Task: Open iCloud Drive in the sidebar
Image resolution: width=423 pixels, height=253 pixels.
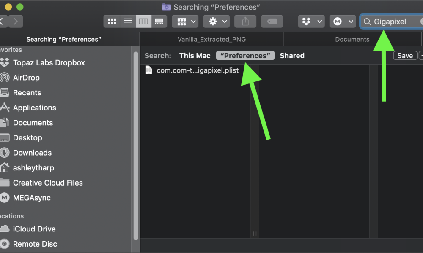Action: (x=34, y=229)
